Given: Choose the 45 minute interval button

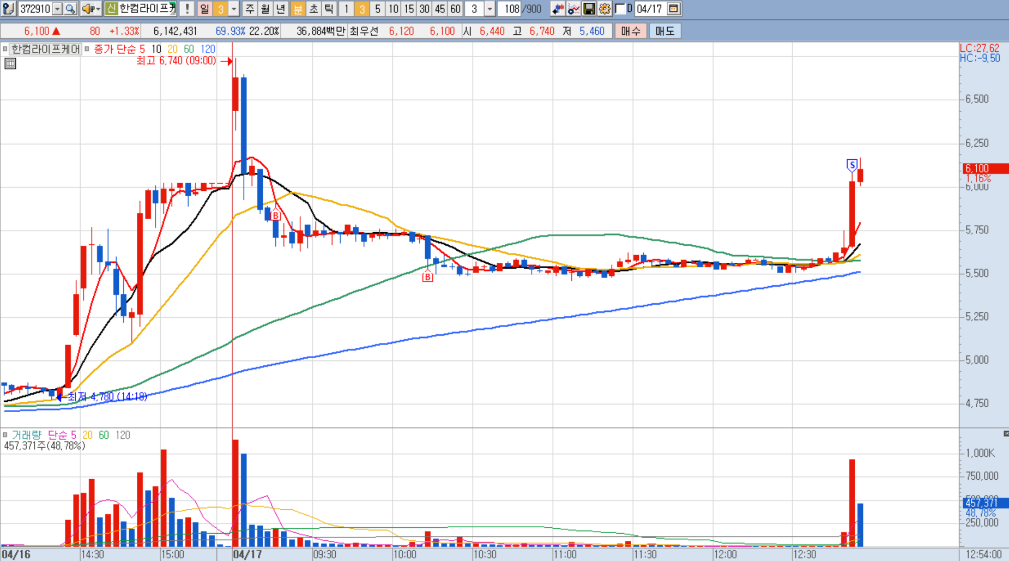Looking at the screenshot, I should coord(440,9).
